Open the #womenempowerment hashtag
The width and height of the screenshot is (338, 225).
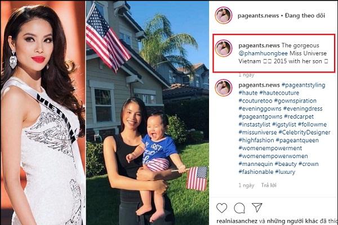(270, 148)
